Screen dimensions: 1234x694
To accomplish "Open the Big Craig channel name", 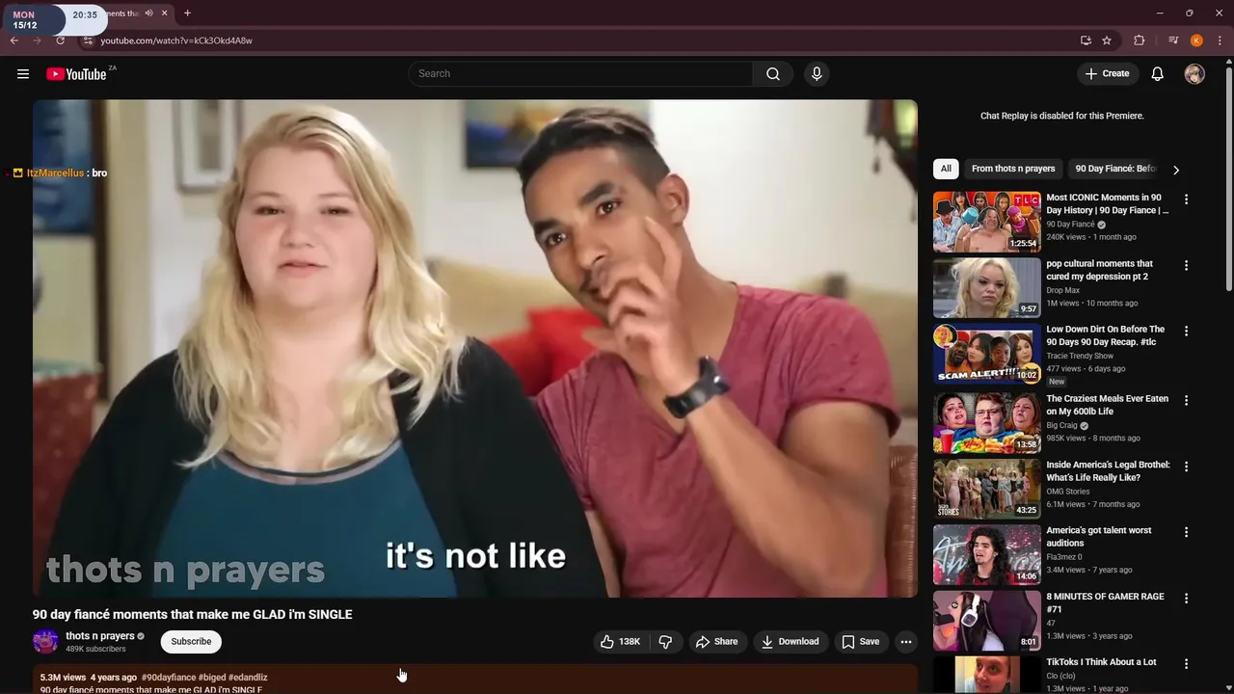I will point(1061,425).
